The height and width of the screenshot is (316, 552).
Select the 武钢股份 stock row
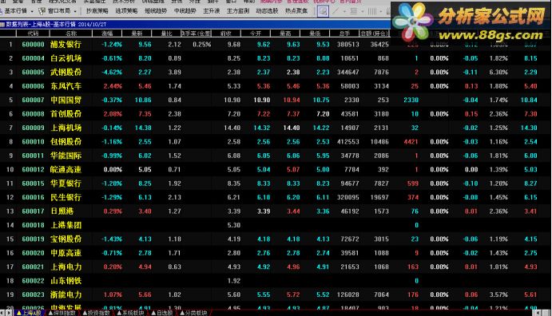coord(276,72)
